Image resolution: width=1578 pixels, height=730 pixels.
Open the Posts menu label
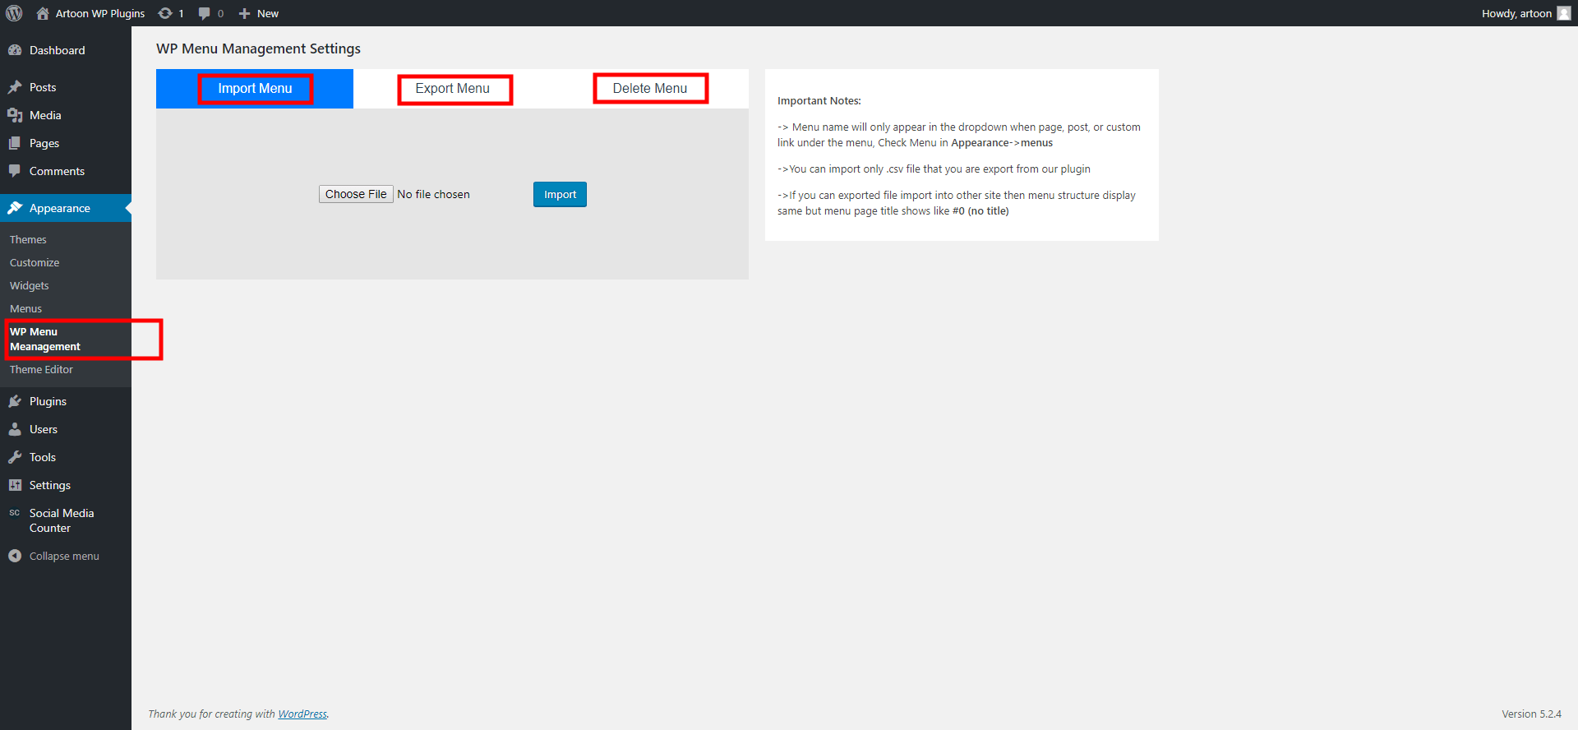tap(43, 87)
